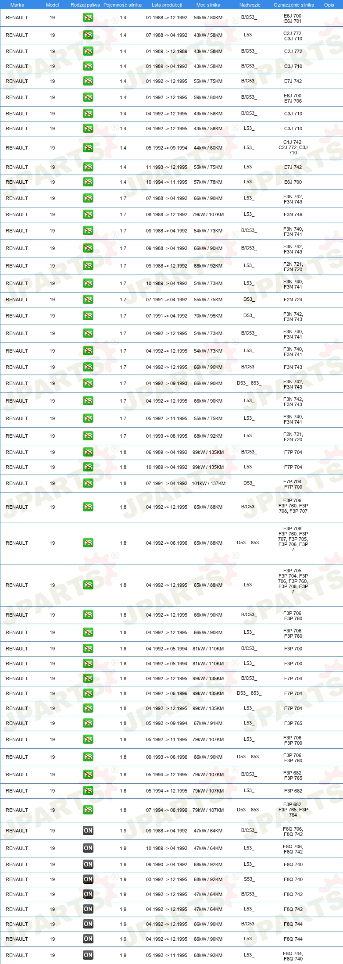Click the petrol icon in the 07.1994 -> 06.1996 row
The image size is (343, 964).
click(x=88, y=810)
